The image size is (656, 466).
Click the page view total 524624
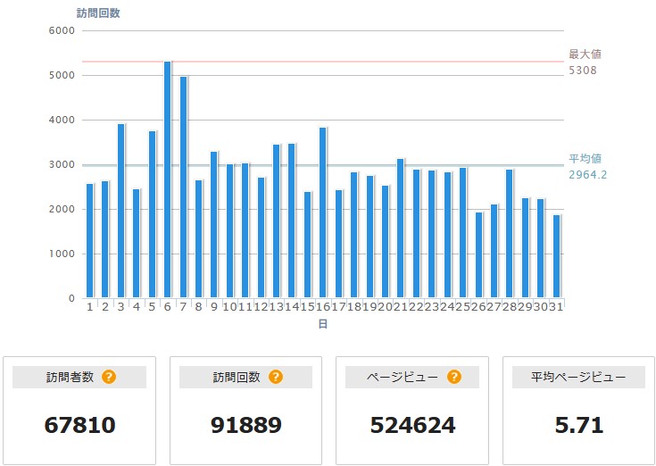click(412, 425)
